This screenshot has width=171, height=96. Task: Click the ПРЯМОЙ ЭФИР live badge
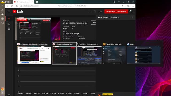22,20
